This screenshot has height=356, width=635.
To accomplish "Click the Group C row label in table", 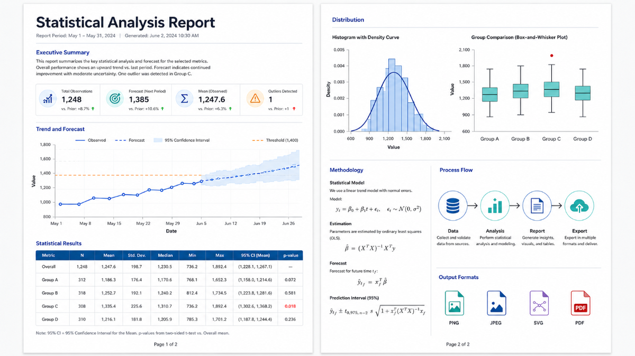I will point(50,306).
